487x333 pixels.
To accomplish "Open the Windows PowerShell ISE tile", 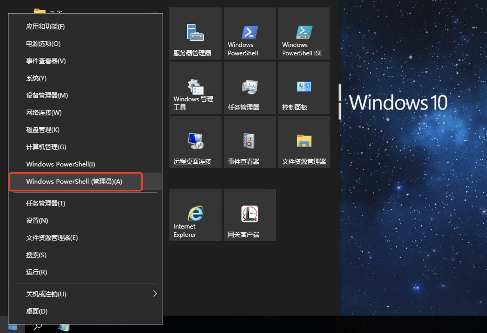I will (304, 33).
